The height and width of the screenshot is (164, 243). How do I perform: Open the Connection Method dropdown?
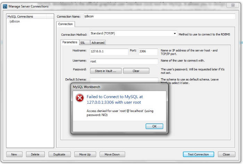coord(133,33)
